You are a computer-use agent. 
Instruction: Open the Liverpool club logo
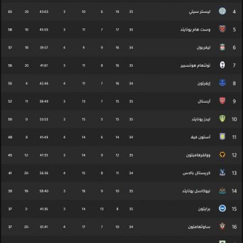(222, 47)
